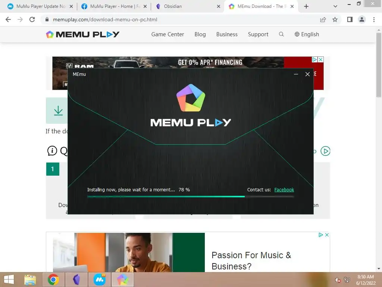Click the MEmu Play logo in site header
382x287 pixels.
point(82,34)
